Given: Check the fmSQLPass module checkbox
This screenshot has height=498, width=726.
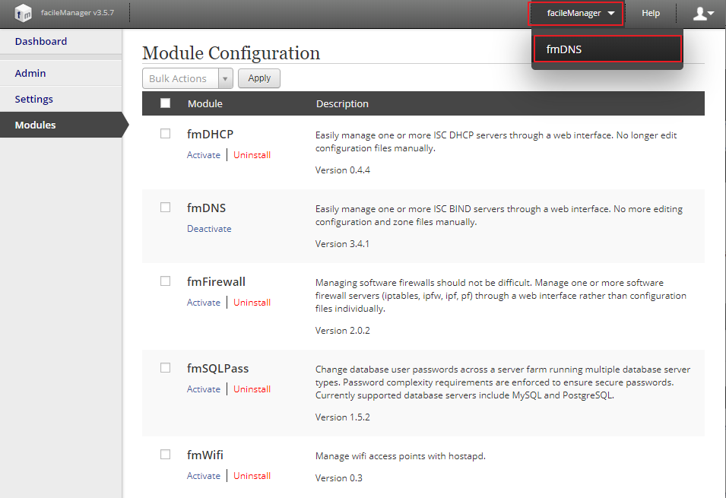Looking at the screenshot, I should 165,367.
